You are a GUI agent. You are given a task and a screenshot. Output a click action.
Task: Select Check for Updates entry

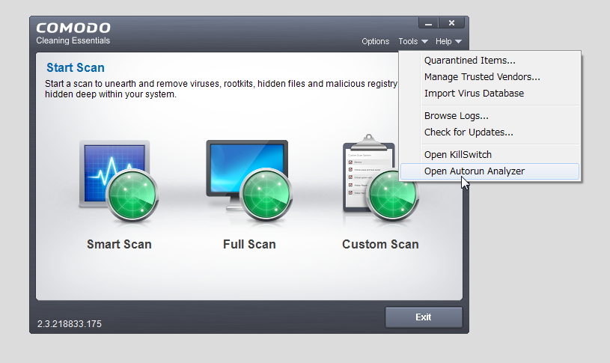pos(489,132)
